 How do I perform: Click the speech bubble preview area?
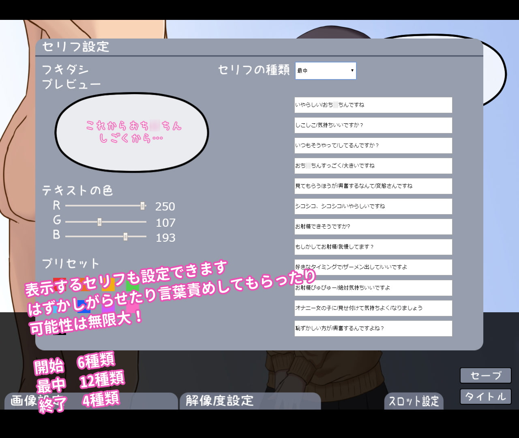point(132,132)
